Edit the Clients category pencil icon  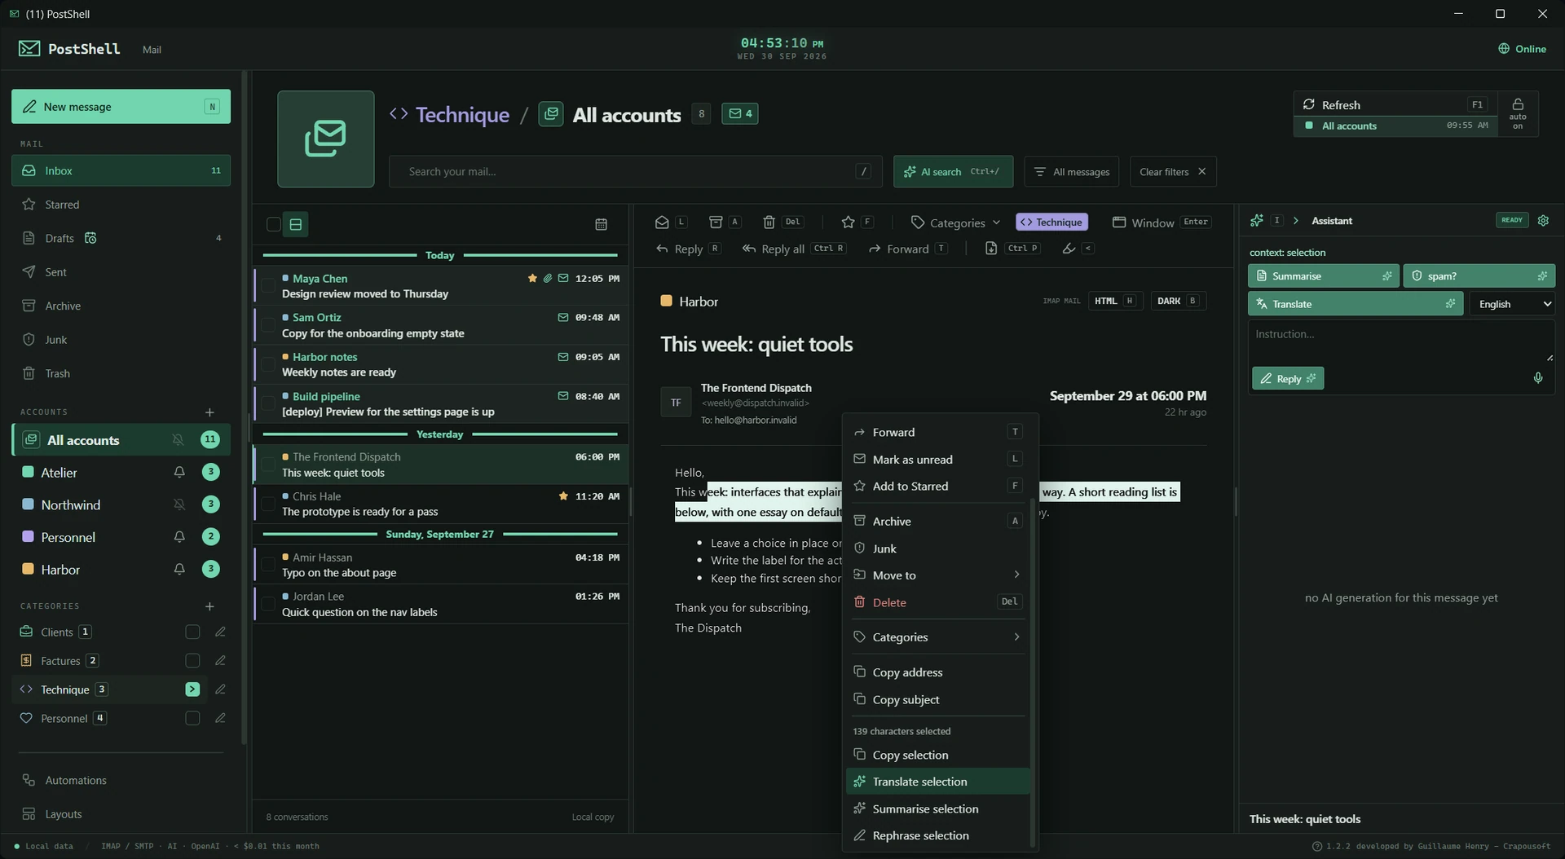pos(220,632)
